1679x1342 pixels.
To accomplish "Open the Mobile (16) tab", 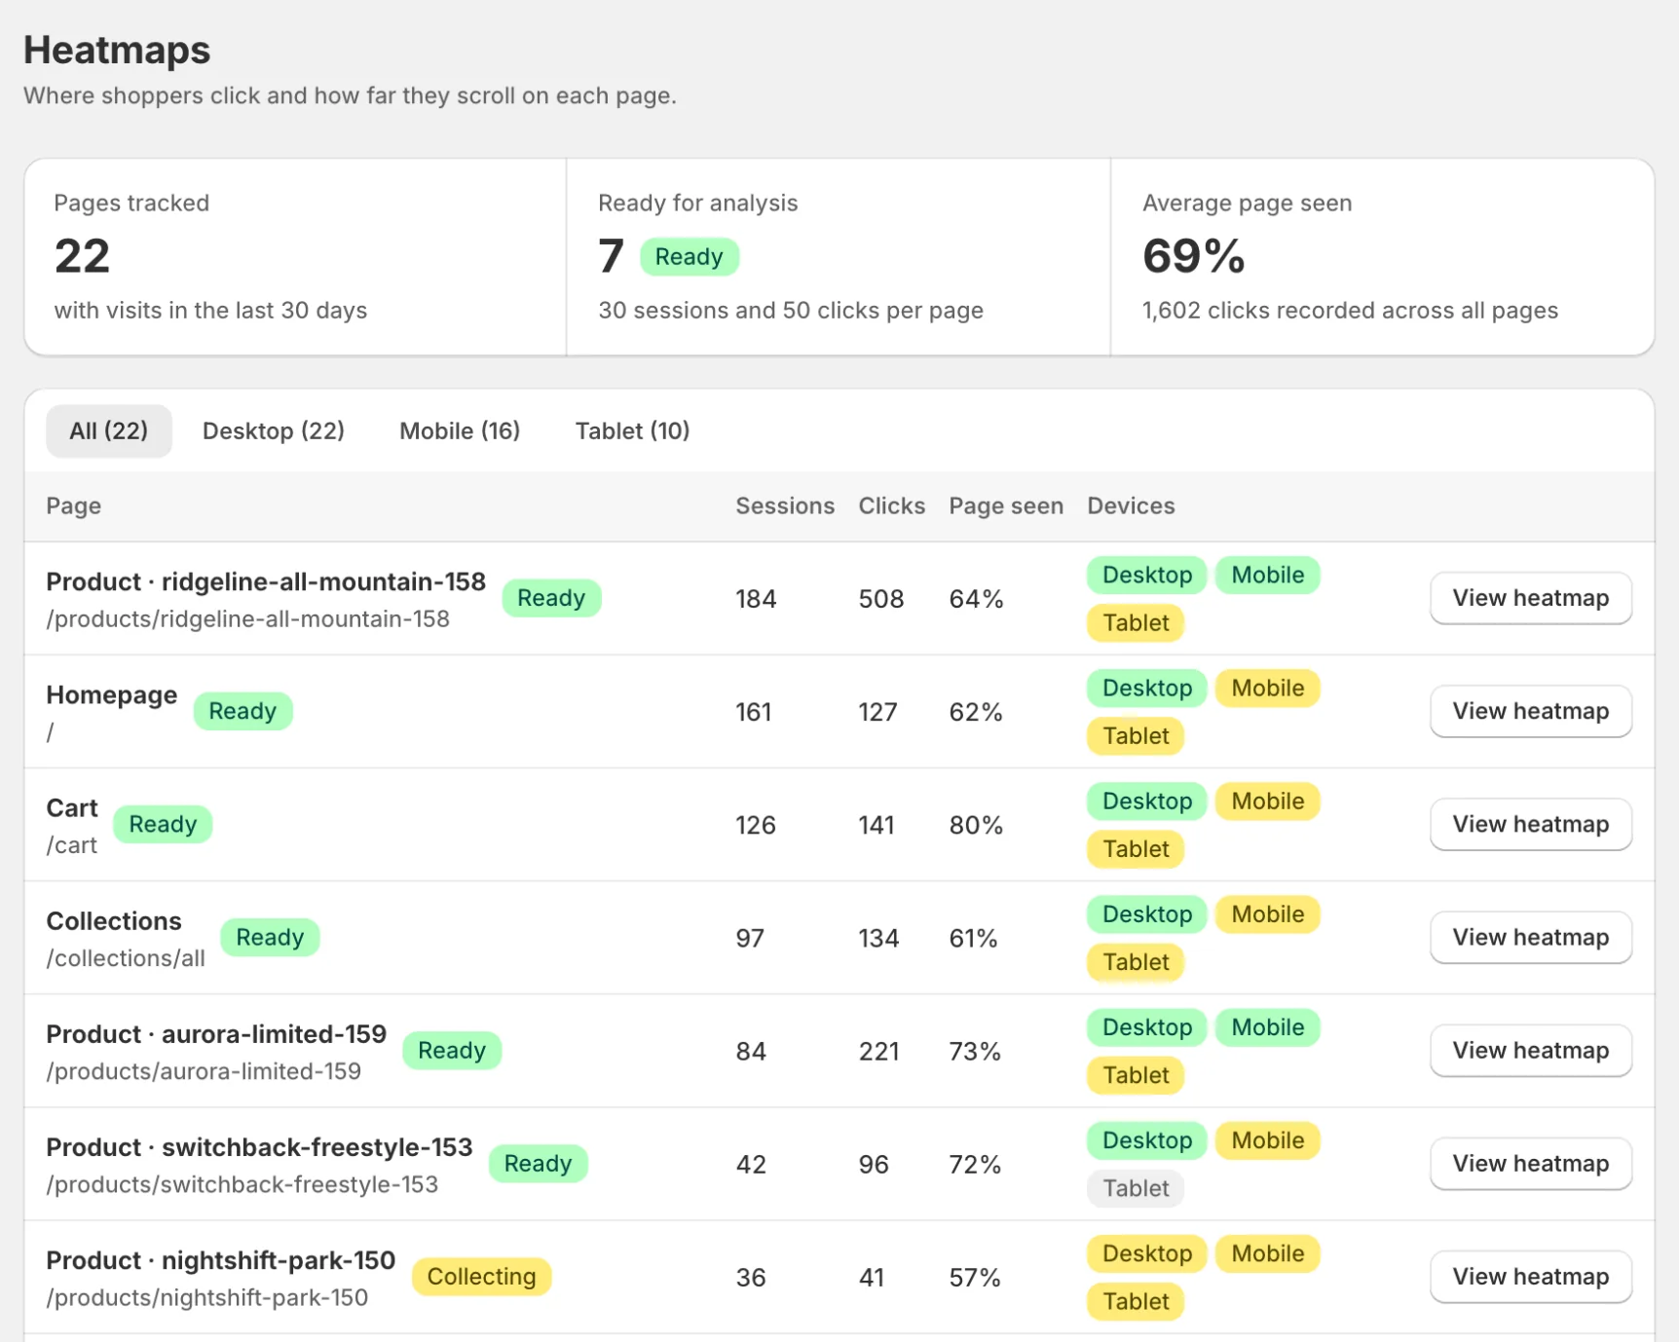I will tap(460, 430).
